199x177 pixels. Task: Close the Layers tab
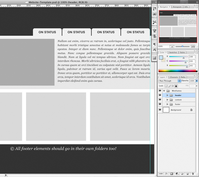167,77
